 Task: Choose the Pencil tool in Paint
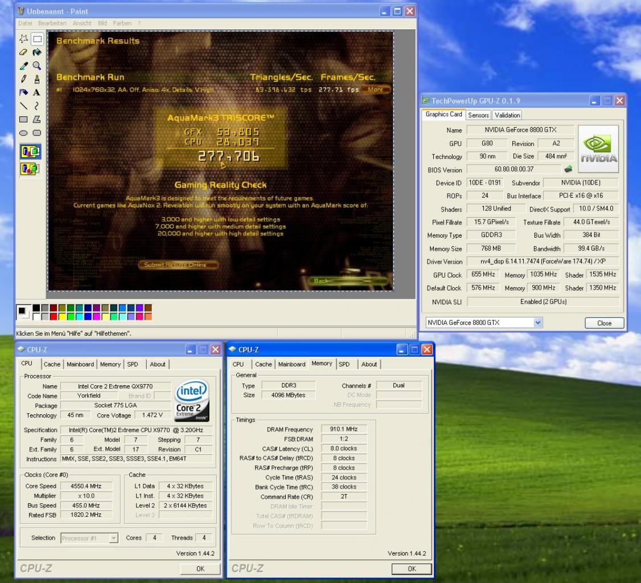[x=24, y=79]
